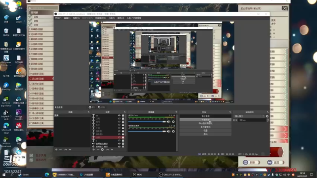
Task: Toggle lock on the 音频输出捕获 source
Action: click(x=123, y=144)
